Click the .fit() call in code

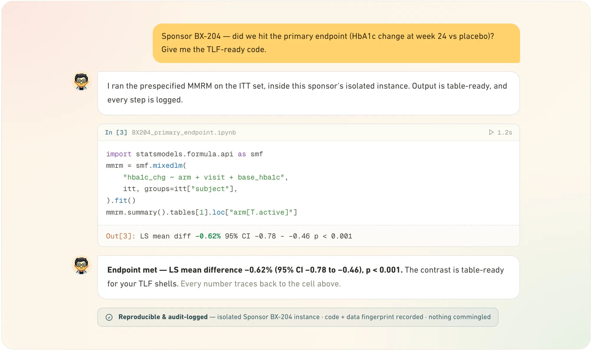pyautogui.click(x=121, y=200)
